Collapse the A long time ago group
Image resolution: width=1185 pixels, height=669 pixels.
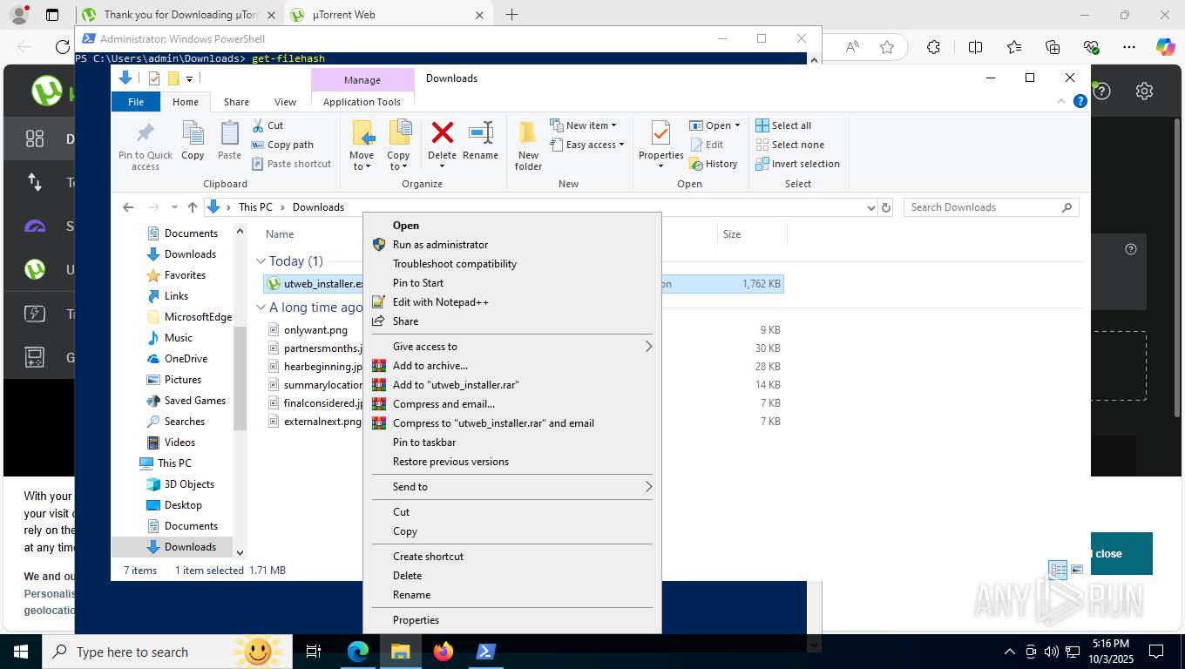[261, 307]
